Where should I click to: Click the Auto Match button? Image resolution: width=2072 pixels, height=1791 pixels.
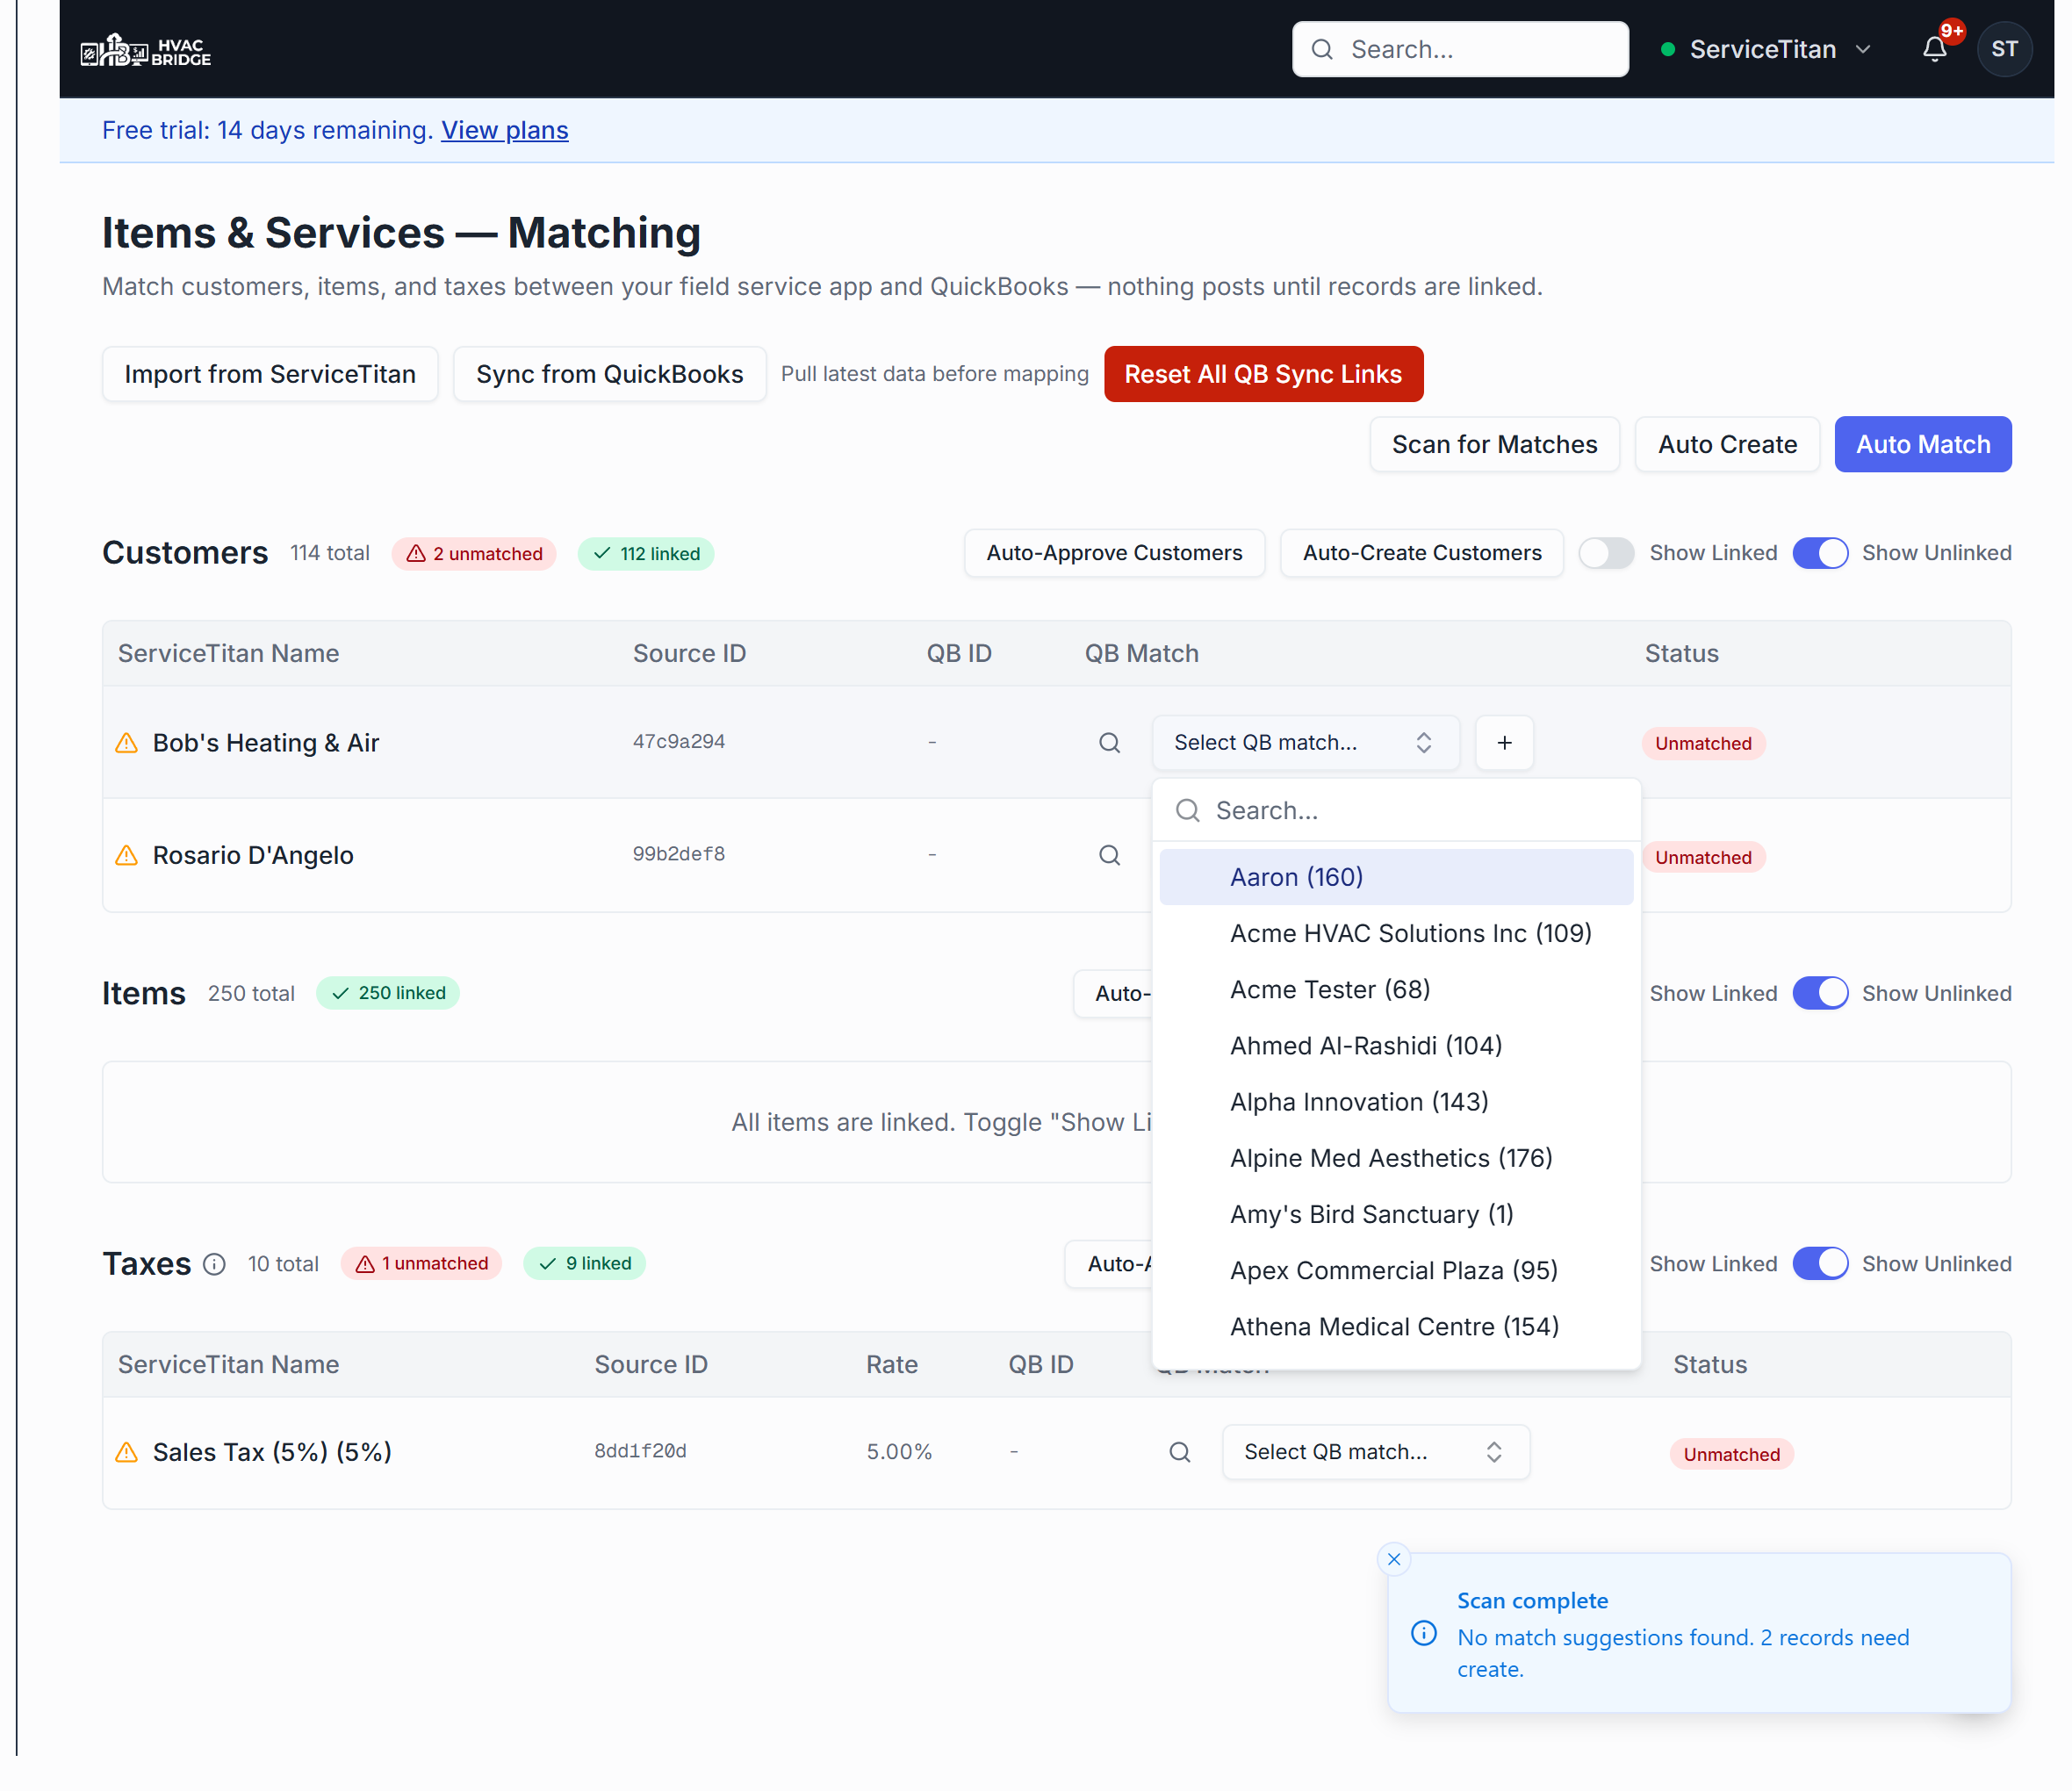tap(1922, 444)
